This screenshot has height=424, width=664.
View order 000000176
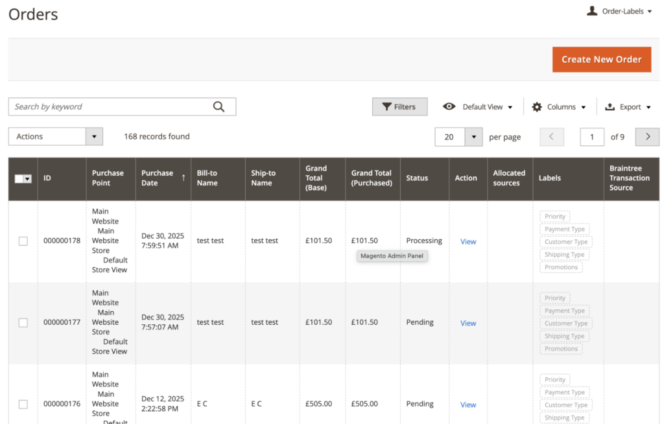468,405
